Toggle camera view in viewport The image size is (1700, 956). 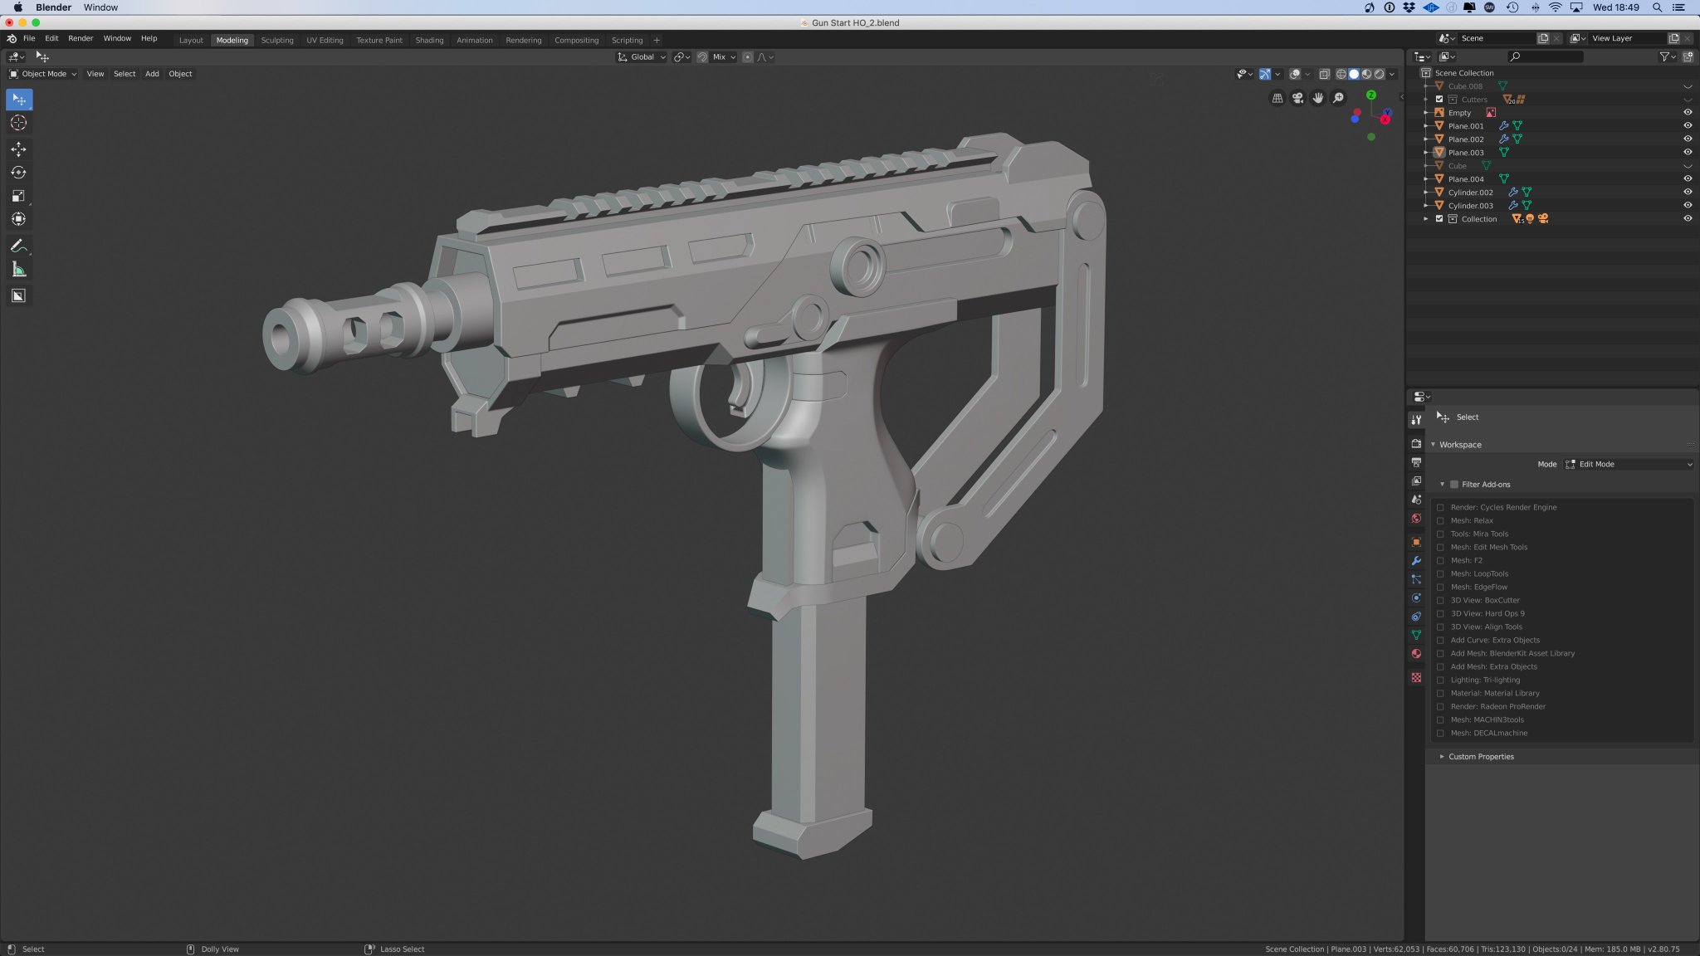click(x=1297, y=98)
